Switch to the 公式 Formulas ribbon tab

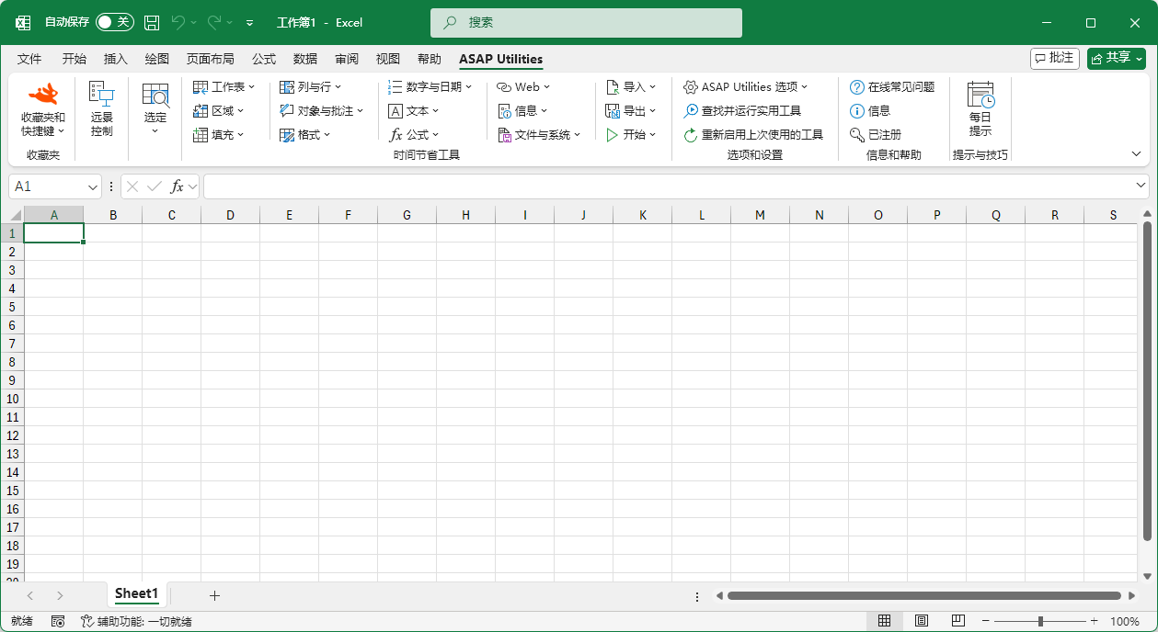tap(264, 59)
